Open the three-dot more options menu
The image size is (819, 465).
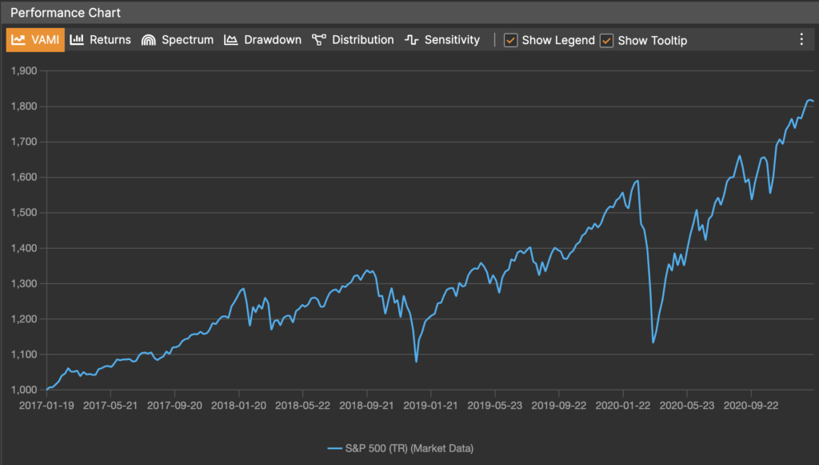click(x=801, y=39)
